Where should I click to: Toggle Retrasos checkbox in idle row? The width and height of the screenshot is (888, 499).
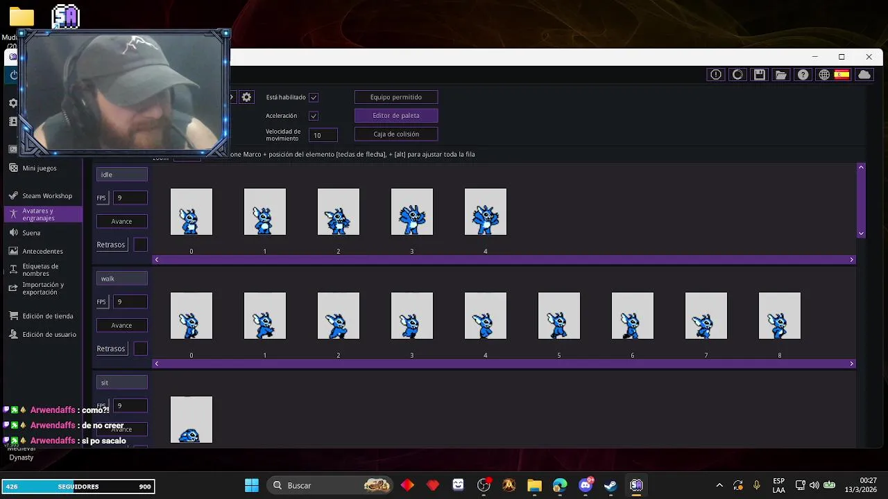coord(140,245)
